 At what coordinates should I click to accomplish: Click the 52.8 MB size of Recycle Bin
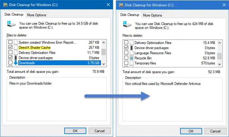tap(209, 58)
